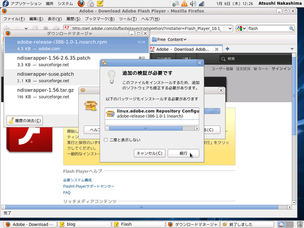The height and width of the screenshot is (228, 304).
Task: Open the 編集 menu
Action: coord(36,19)
